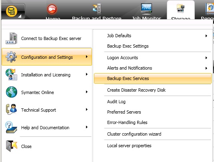This screenshot has height=162, width=214.
Task: Expand the Installation and Licensing submenu arrow
Action: click(x=87, y=74)
